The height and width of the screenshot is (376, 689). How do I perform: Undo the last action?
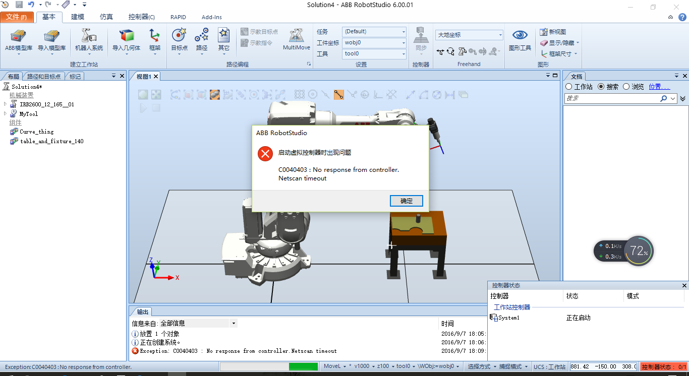click(x=31, y=5)
